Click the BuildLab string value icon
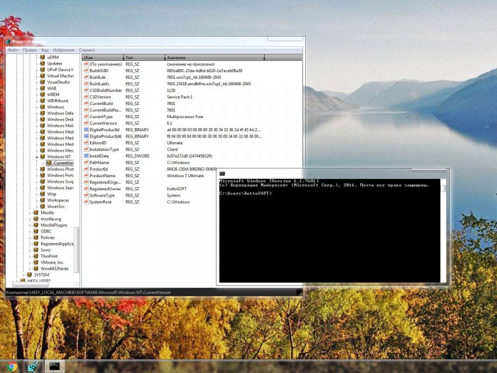The width and height of the screenshot is (497, 373). pyautogui.click(x=86, y=77)
